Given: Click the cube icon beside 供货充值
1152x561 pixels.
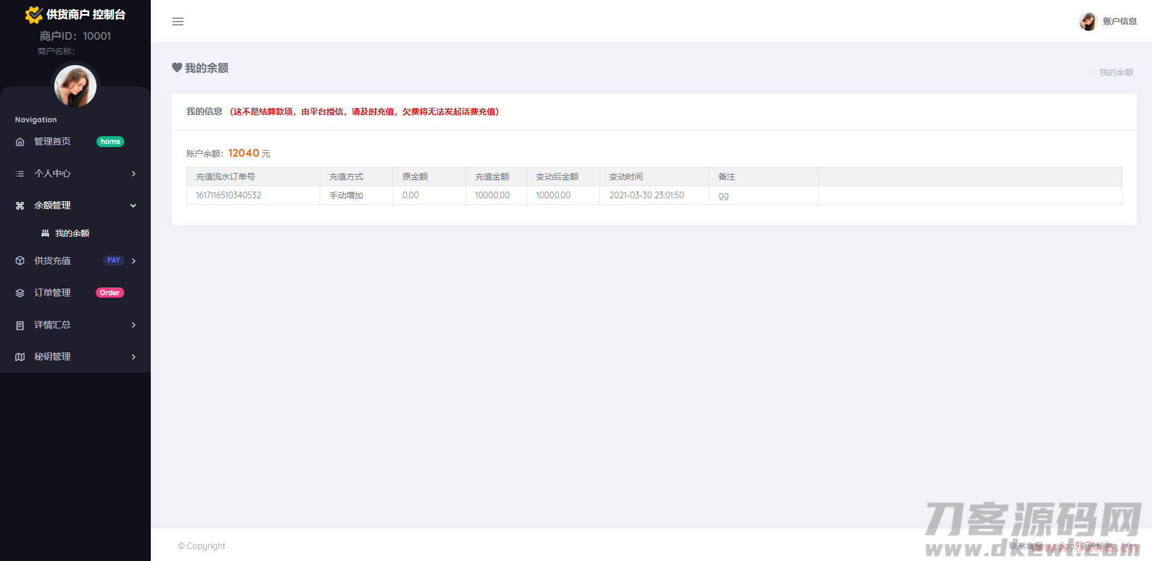Looking at the screenshot, I should click(20, 261).
